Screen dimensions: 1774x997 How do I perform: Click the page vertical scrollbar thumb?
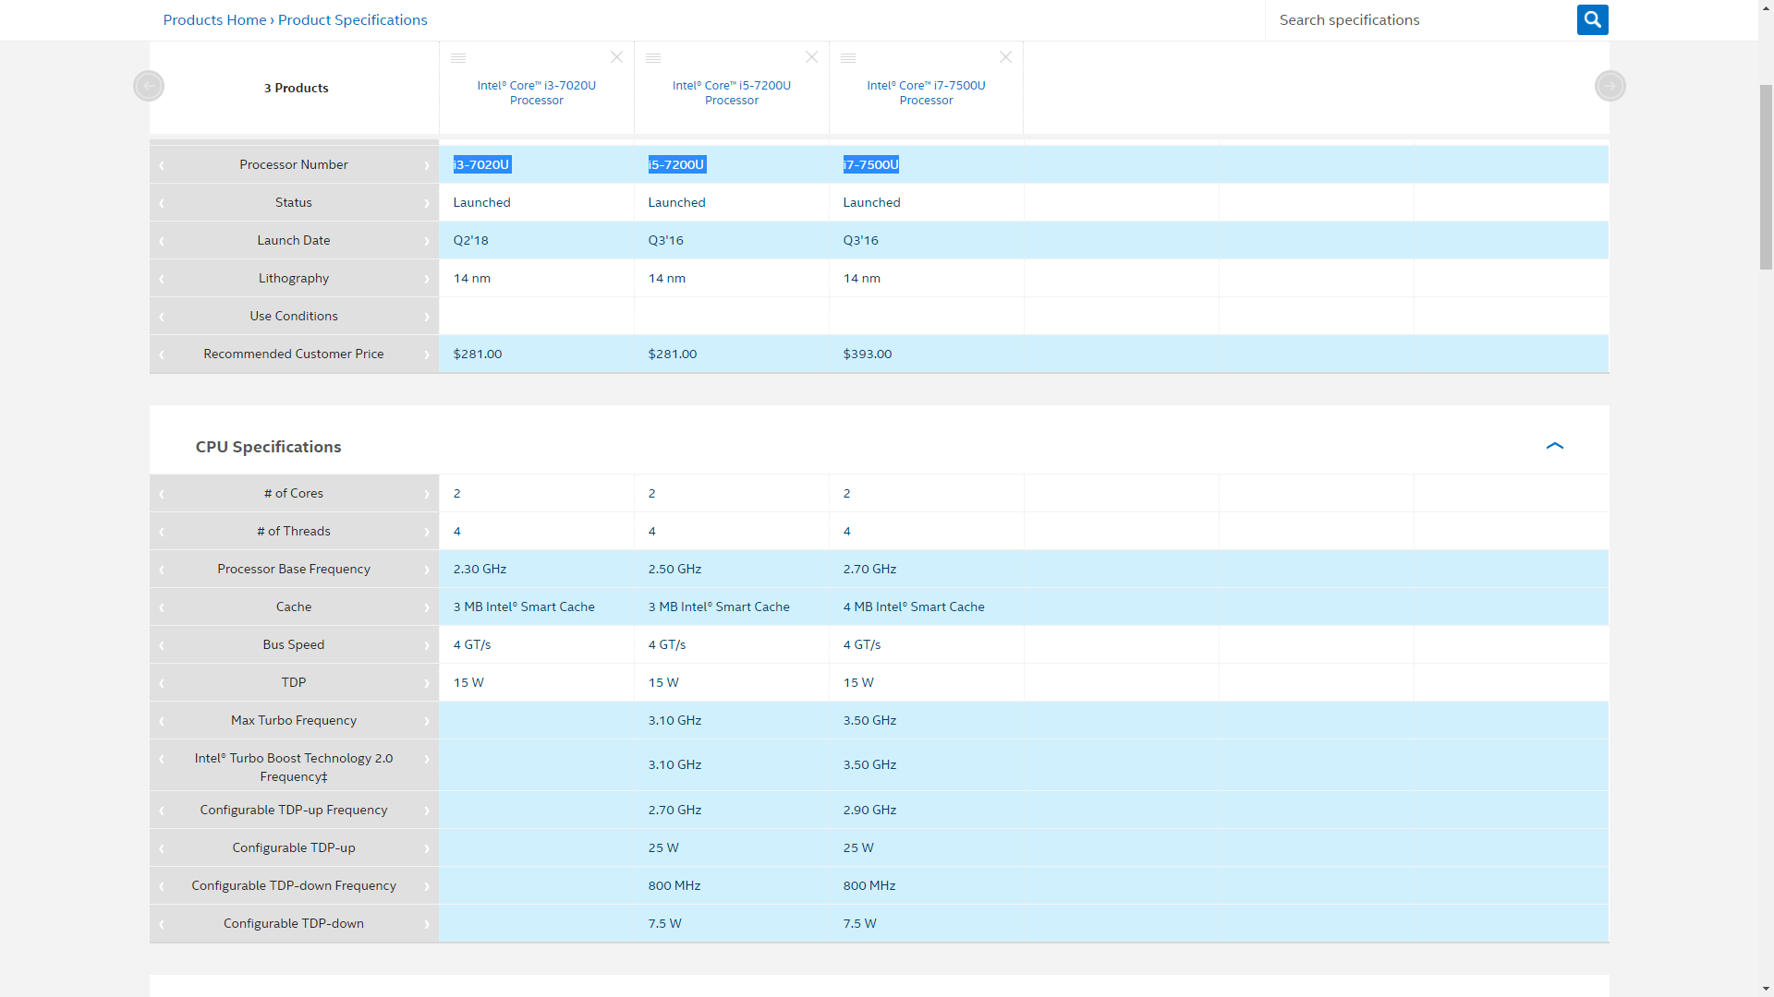click(1766, 176)
